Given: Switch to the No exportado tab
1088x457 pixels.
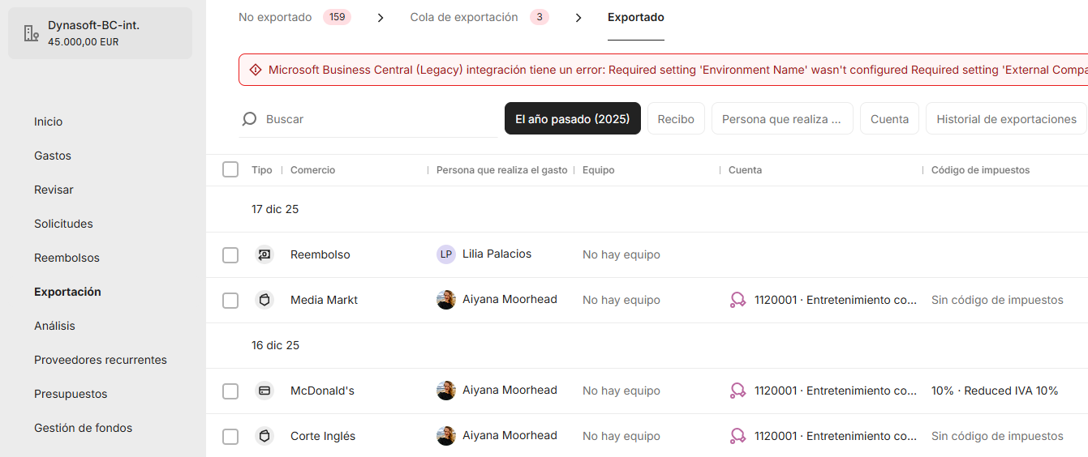Looking at the screenshot, I should pos(275,18).
